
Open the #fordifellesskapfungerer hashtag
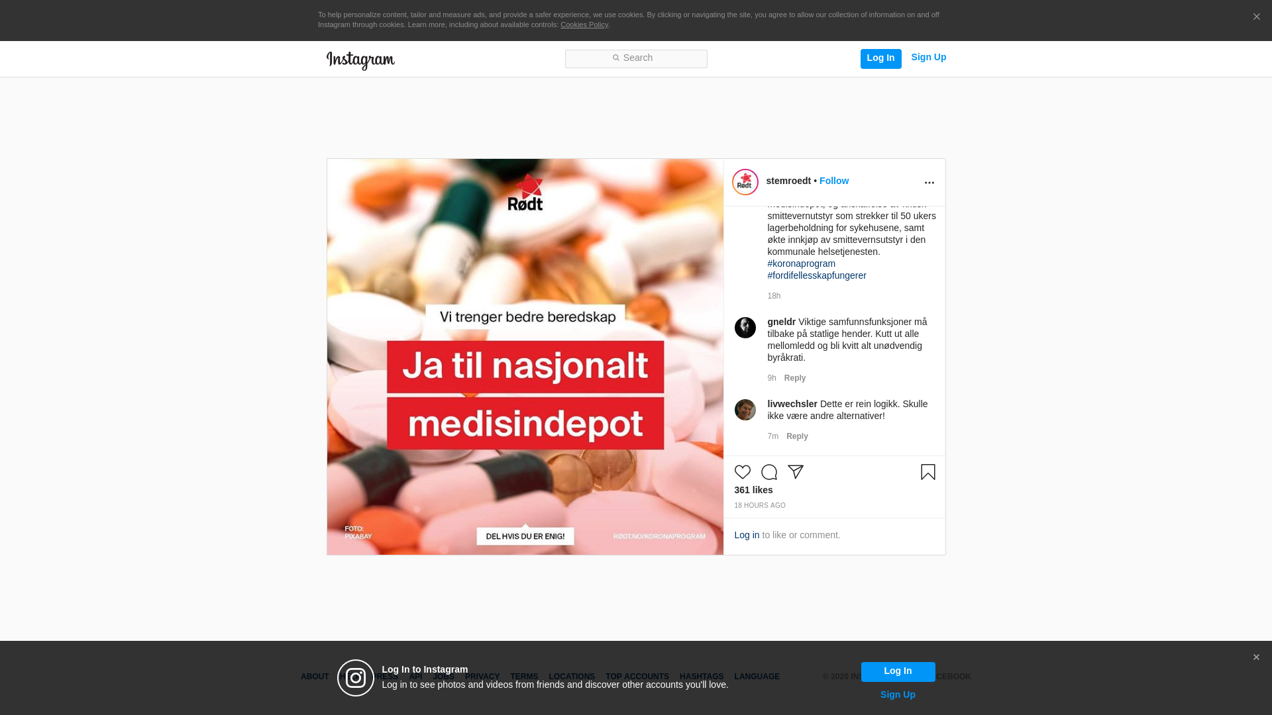[816, 275]
